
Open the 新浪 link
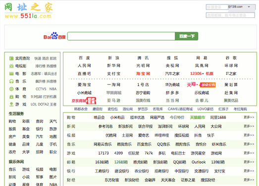click(113, 58)
